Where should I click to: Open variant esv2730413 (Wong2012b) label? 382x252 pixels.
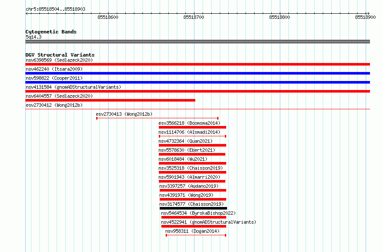point(124,114)
